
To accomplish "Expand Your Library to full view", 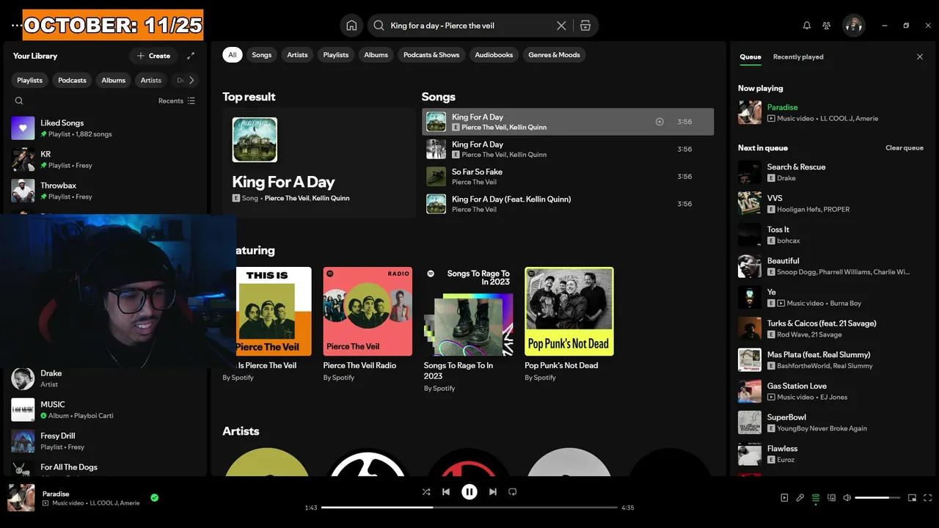I will (x=191, y=56).
